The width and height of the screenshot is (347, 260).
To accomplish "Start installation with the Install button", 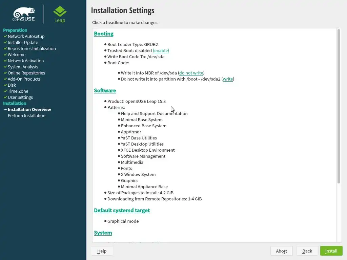I will point(331,251).
